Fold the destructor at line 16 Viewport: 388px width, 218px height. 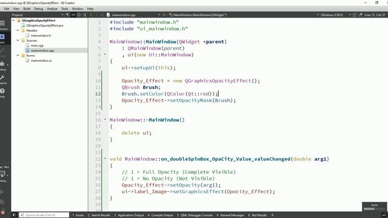point(105,120)
